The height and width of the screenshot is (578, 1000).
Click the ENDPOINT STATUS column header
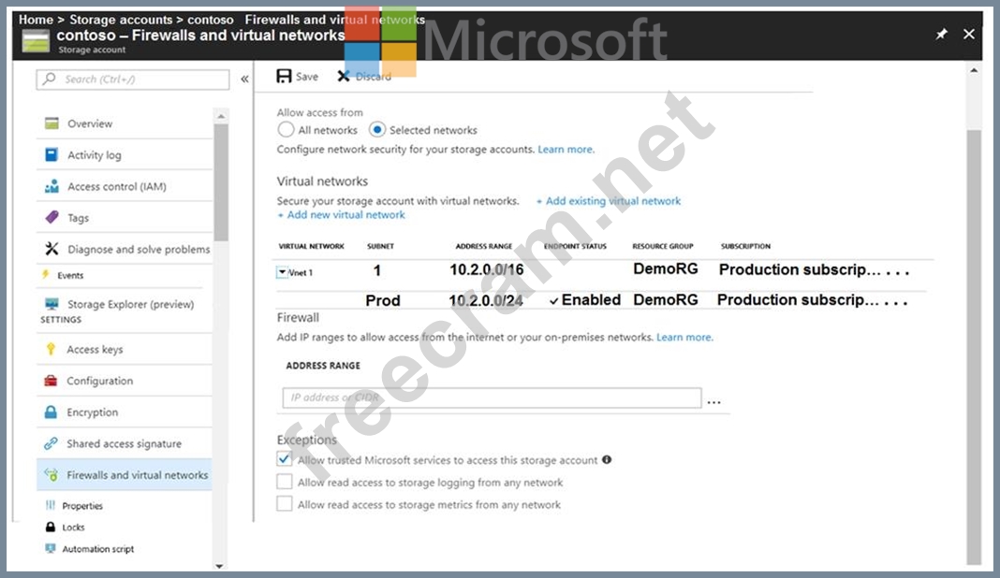pos(575,246)
